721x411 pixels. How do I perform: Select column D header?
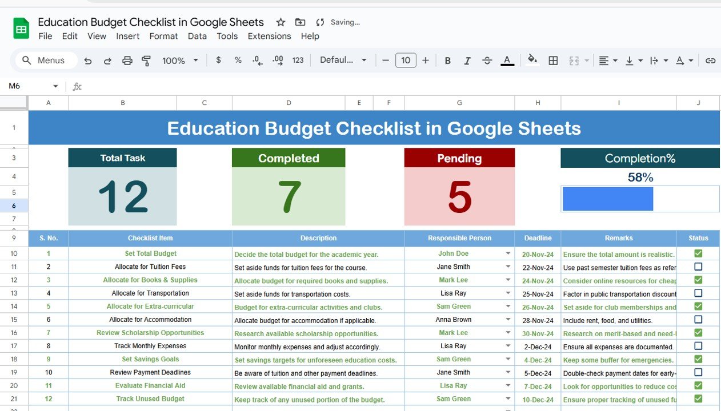[x=289, y=103]
